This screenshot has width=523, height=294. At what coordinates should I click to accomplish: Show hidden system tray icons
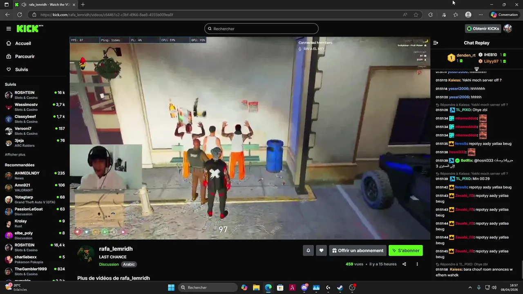click(469, 287)
